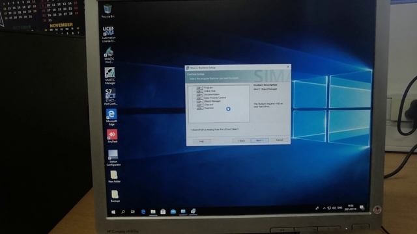Open feature dropdown for Program

pos(199,88)
